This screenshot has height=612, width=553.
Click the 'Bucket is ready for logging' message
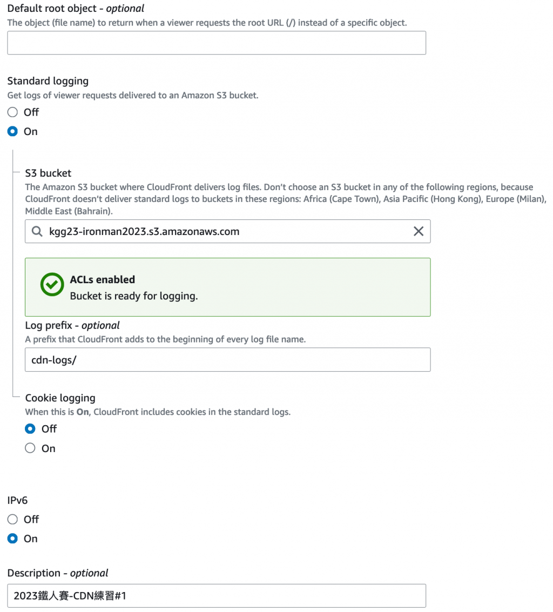click(x=134, y=296)
